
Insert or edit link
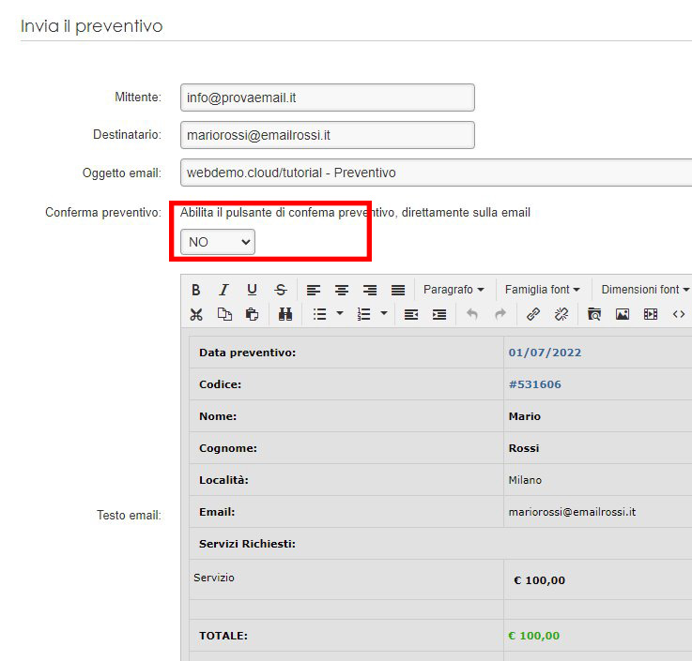pyautogui.click(x=533, y=314)
